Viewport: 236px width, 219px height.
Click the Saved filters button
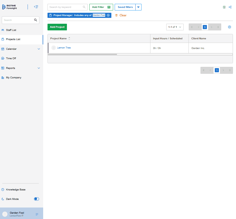pyautogui.click(x=125, y=7)
